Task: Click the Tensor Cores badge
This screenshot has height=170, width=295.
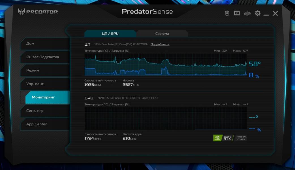Action: click(240, 138)
